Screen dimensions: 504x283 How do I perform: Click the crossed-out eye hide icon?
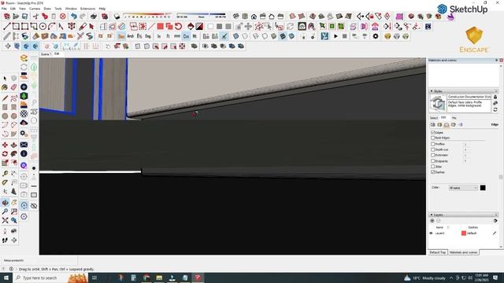[x=34, y=206]
